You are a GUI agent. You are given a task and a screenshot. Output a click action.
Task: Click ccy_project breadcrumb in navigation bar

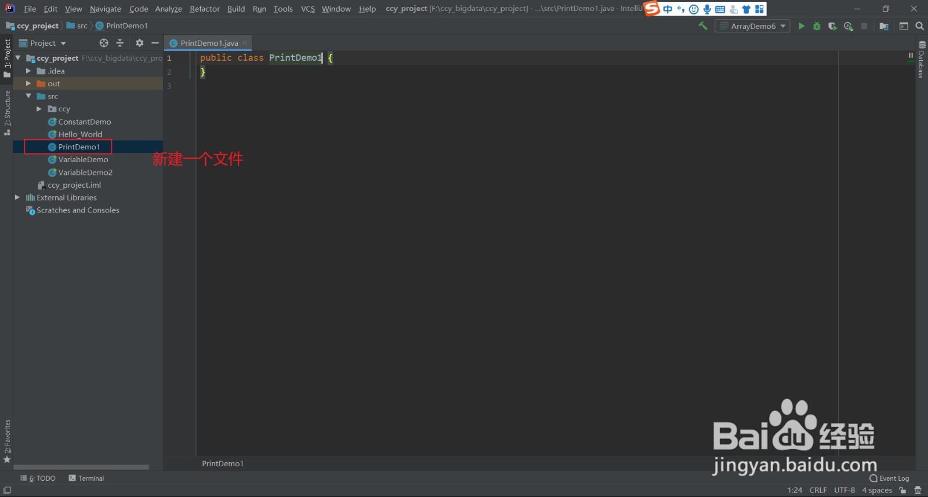pyautogui.click(x=32, y=26)
